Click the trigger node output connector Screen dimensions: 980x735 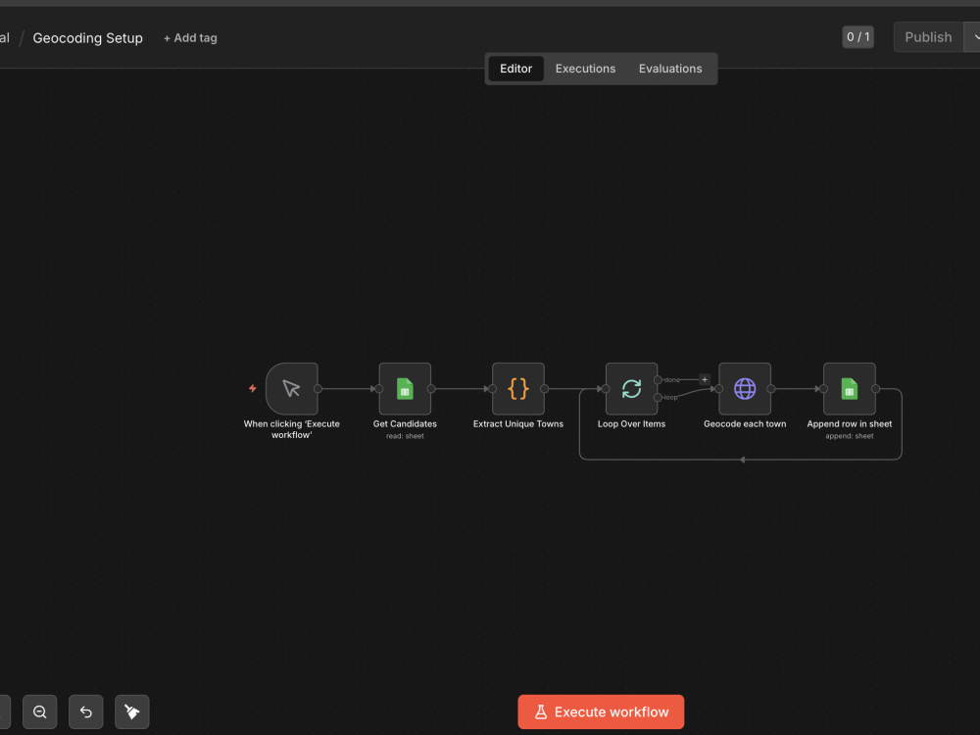pos(318,389)
